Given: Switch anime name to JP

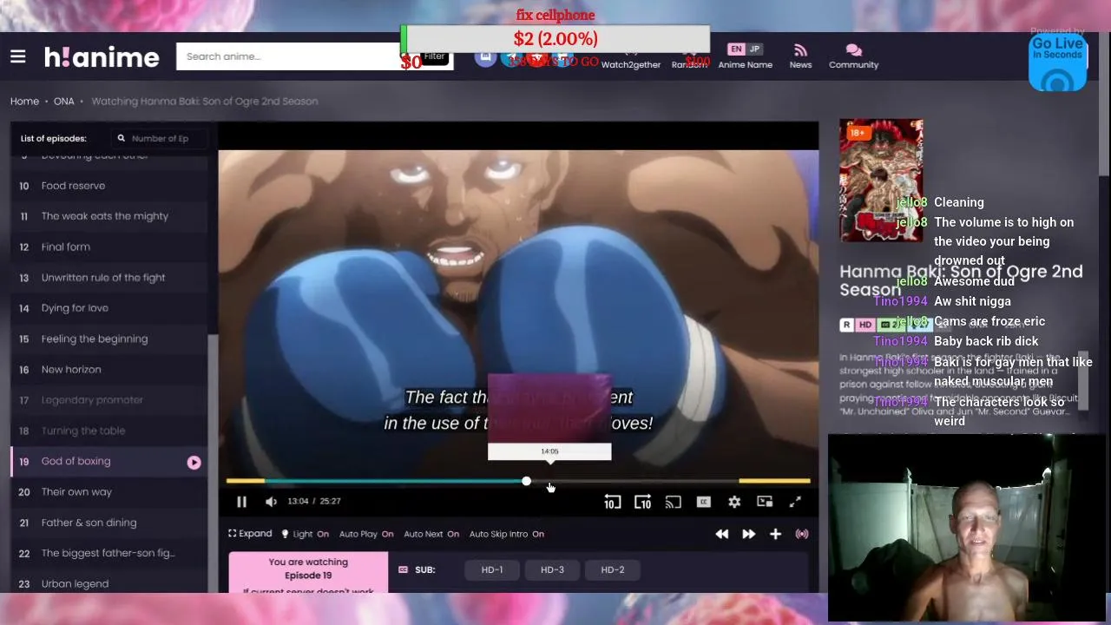Looking at the screenshot, I should pyautogui.click(x=754, y=49).
